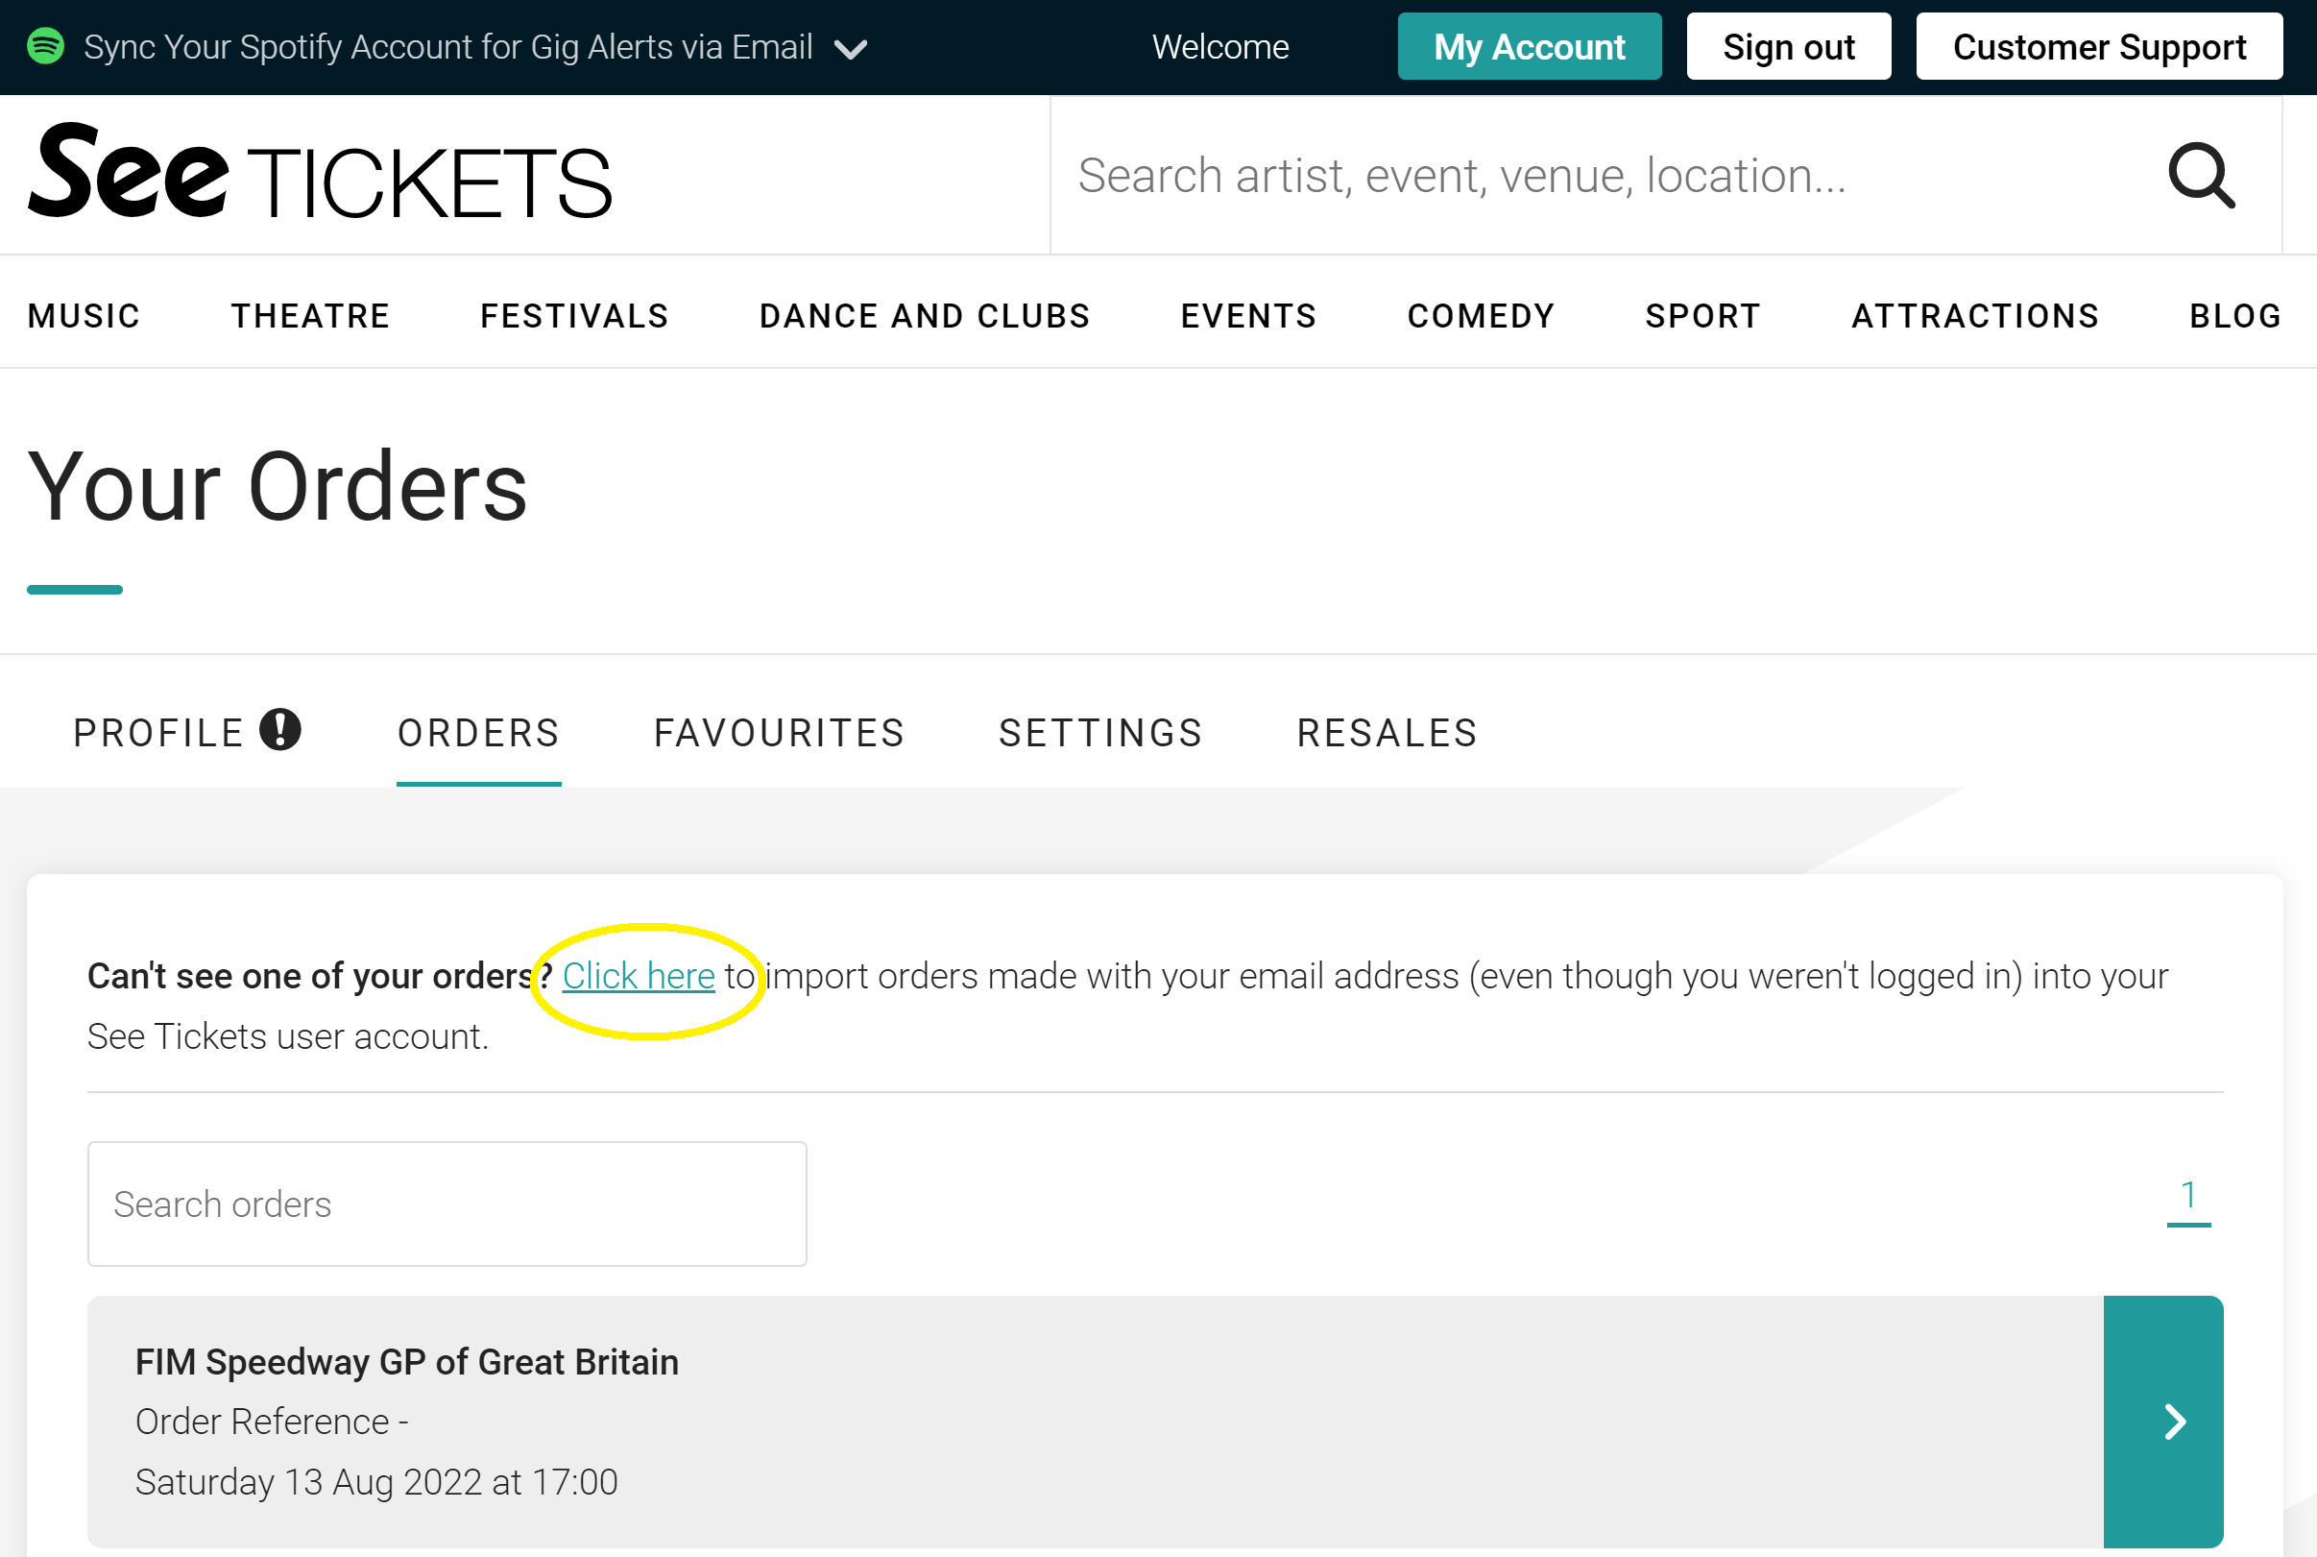The height and width of the screenshot is (1557, 2317).
Task: Switch to the Settings tab
Action: [x=1101, y=733]
